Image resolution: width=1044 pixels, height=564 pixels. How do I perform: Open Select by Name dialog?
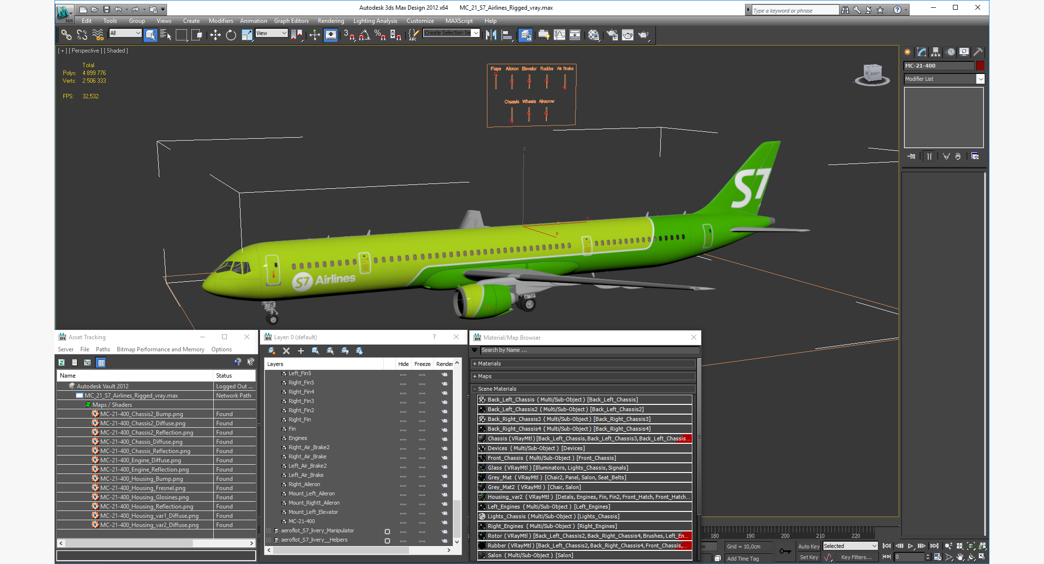(x=166, y=35)
